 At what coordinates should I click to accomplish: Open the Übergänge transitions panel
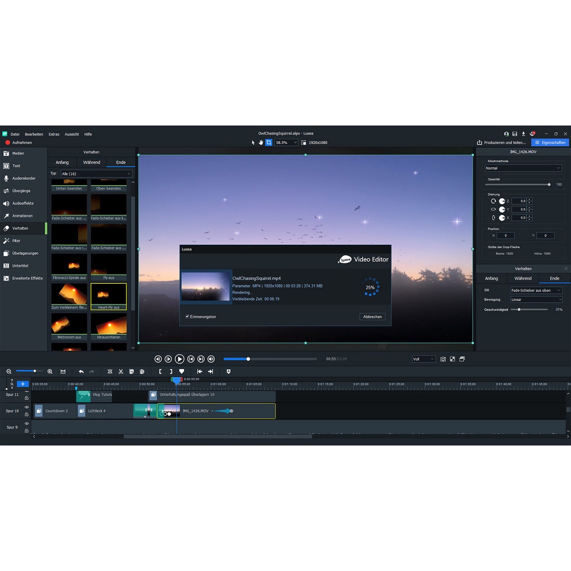23,191
